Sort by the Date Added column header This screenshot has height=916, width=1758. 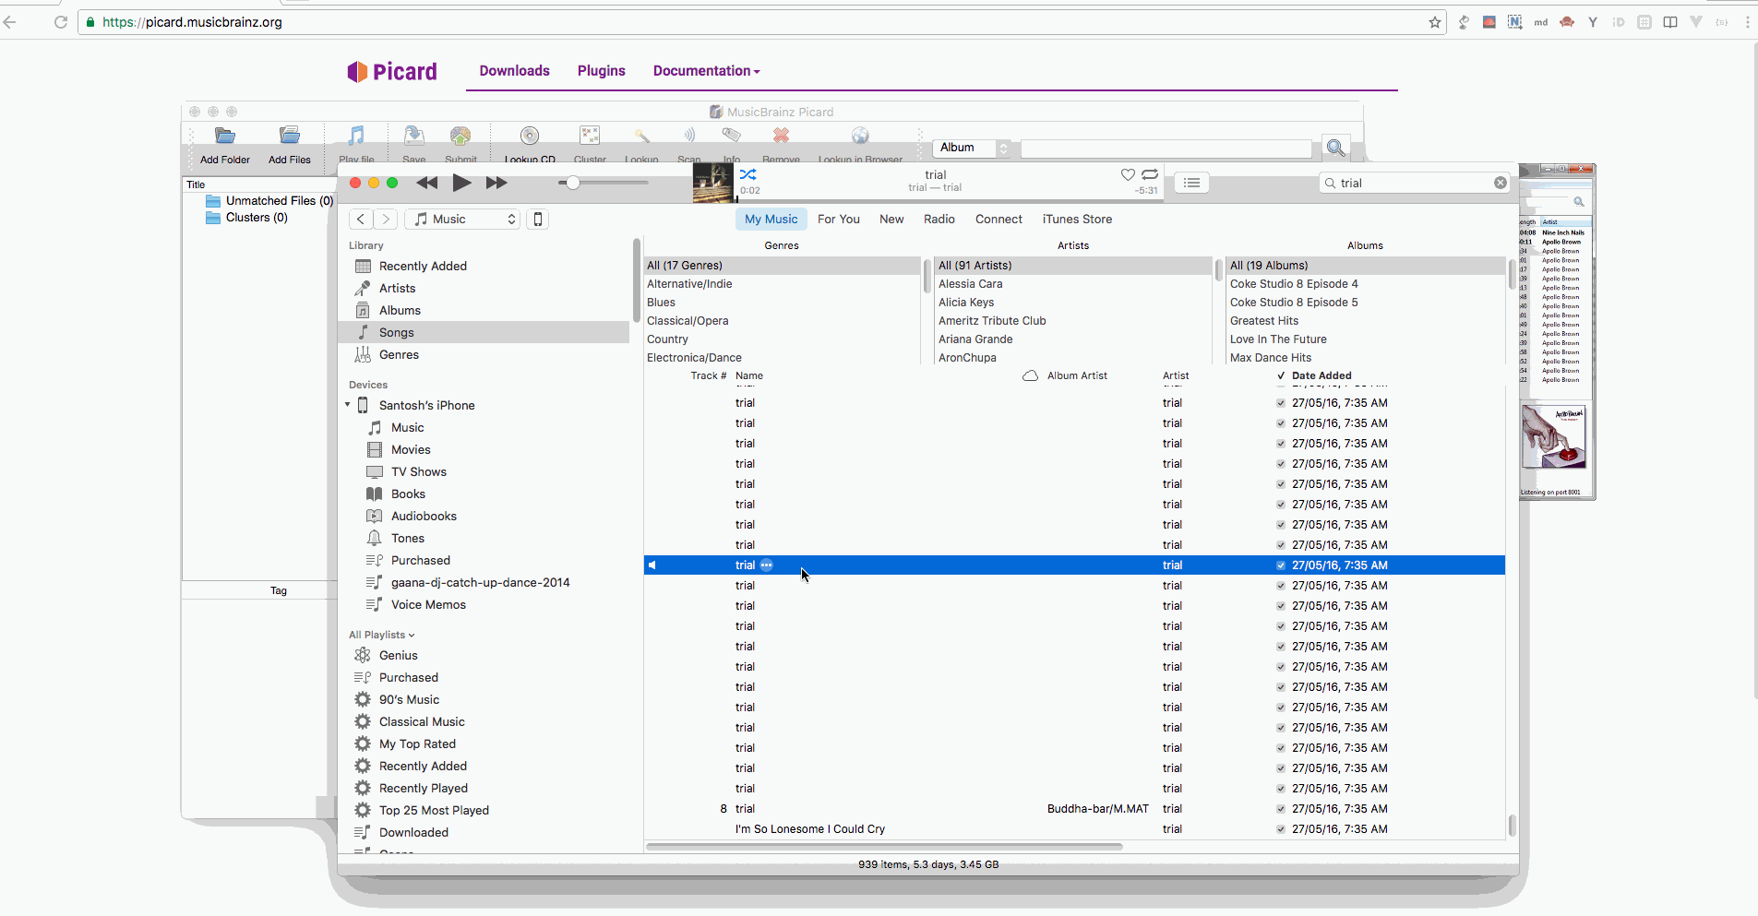1321,375
